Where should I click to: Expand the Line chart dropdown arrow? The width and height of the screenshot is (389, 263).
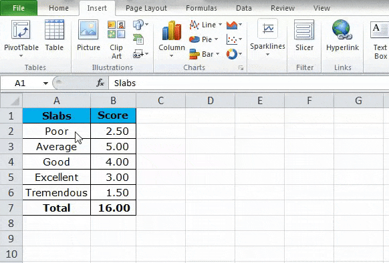tap(220, 25)
